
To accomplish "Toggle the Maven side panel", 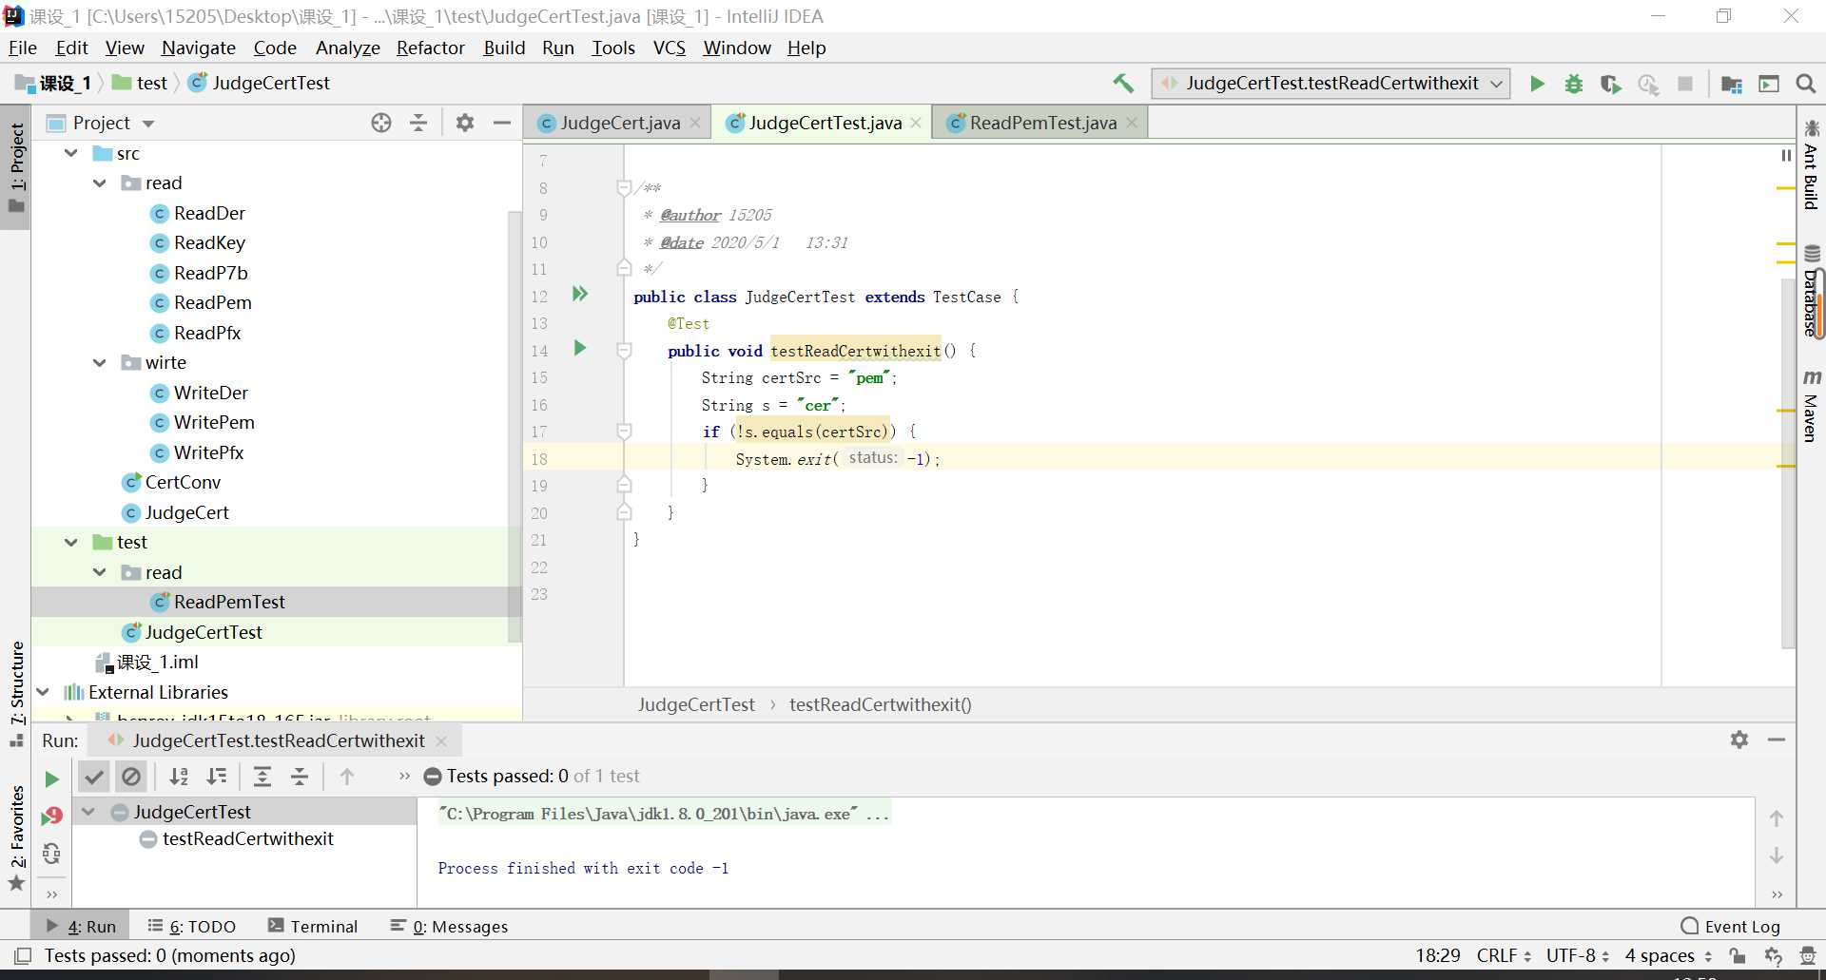I will click(x=1811, y=406).
